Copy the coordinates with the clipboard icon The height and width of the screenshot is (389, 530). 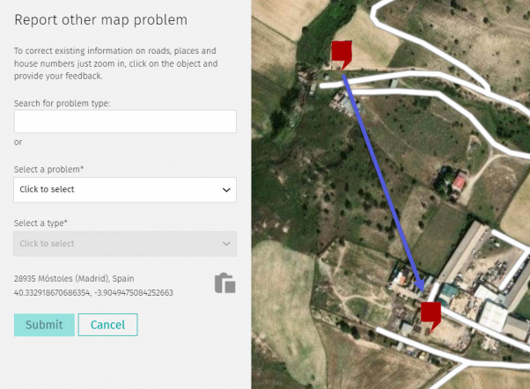point(225,283)
